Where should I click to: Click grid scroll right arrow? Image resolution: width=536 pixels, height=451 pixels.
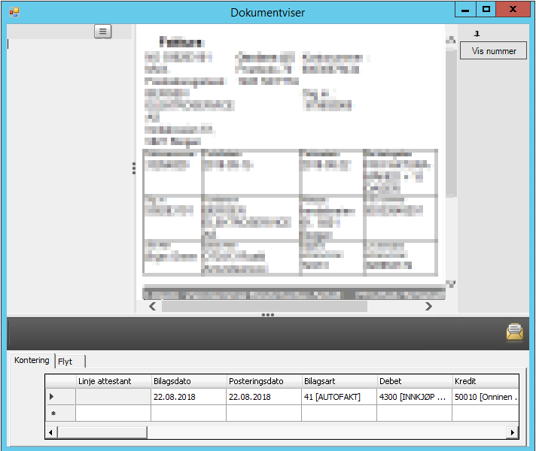tap(513, 432)
